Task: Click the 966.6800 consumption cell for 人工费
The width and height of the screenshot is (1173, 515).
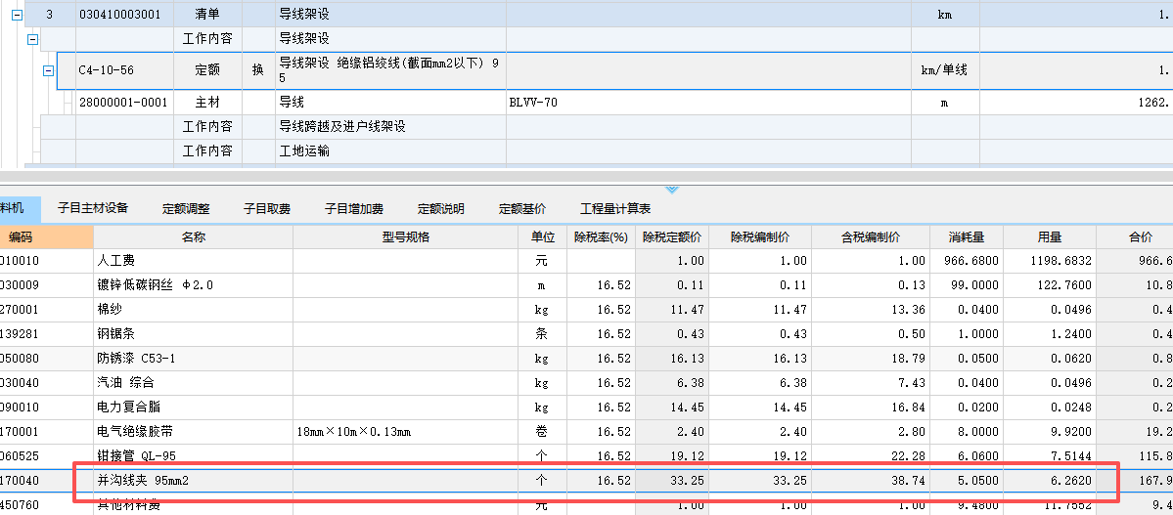Action: [x=967, y=261]
